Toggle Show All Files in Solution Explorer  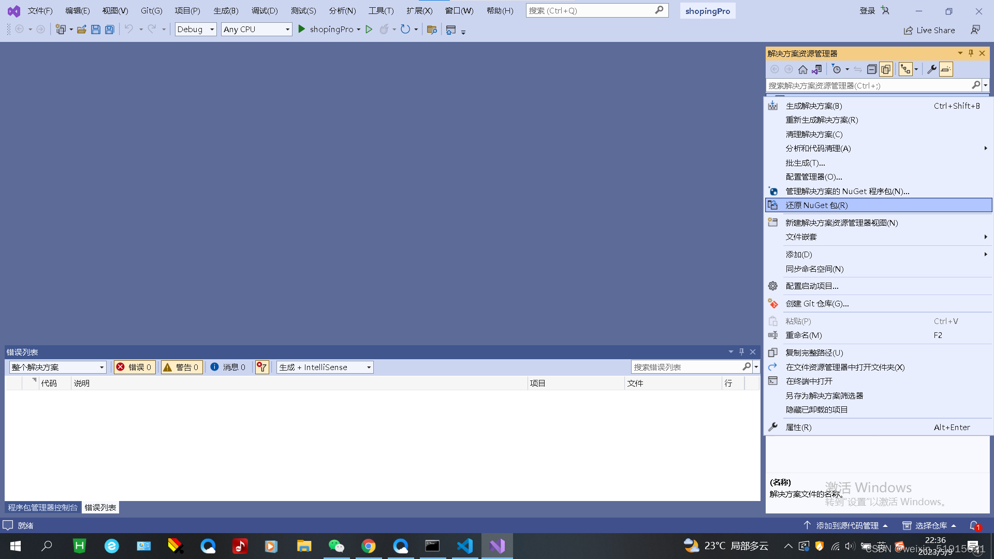[886, 69]
